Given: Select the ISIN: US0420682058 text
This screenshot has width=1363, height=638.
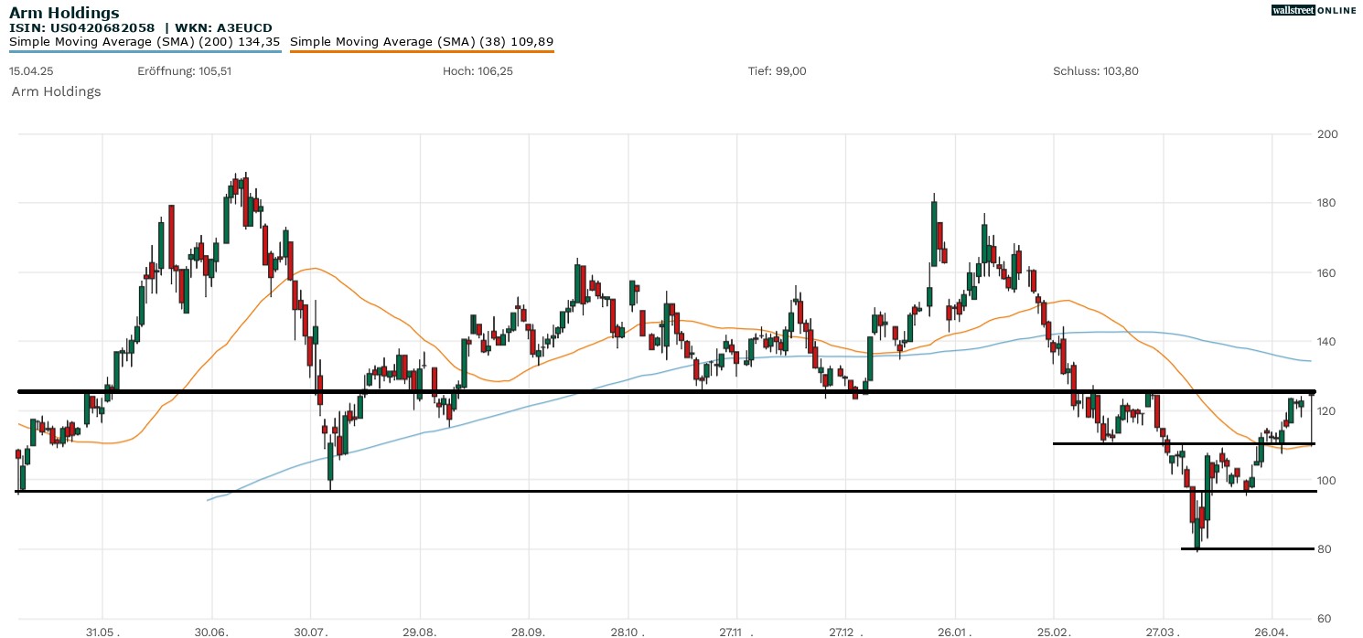Looking at the screenshot, I should pos(82,28).
